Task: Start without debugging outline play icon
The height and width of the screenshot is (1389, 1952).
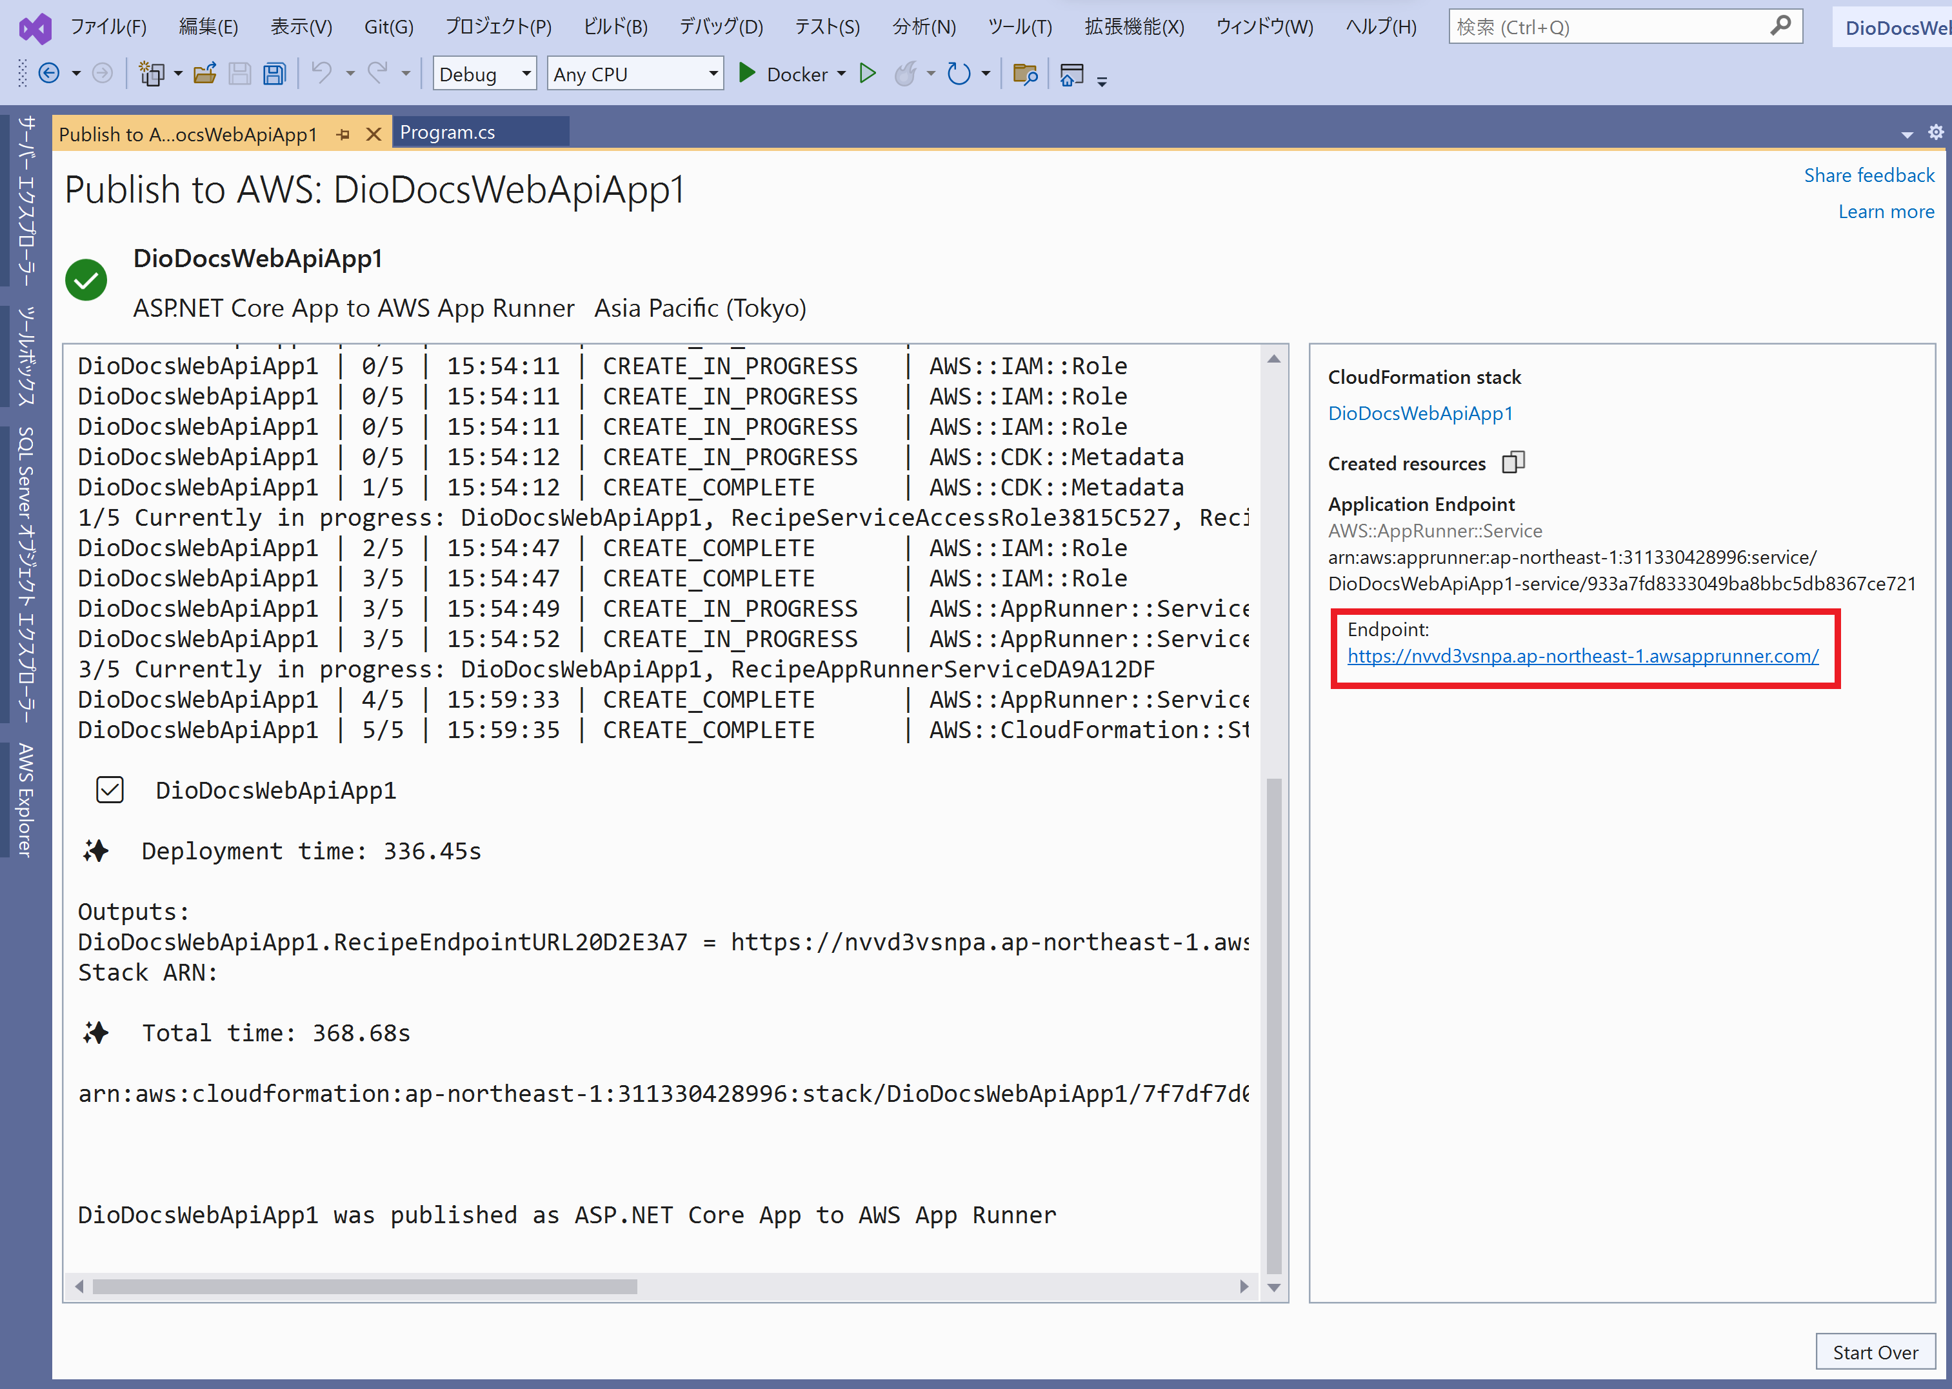Action: click(868, 74)
